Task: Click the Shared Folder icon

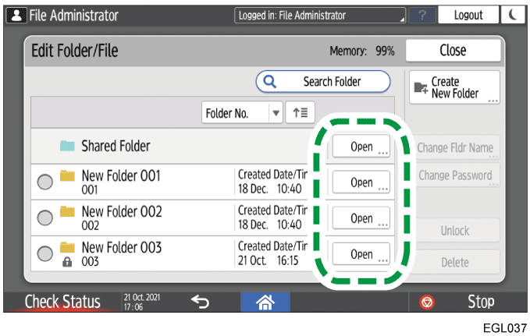Action: click(68, 146)
